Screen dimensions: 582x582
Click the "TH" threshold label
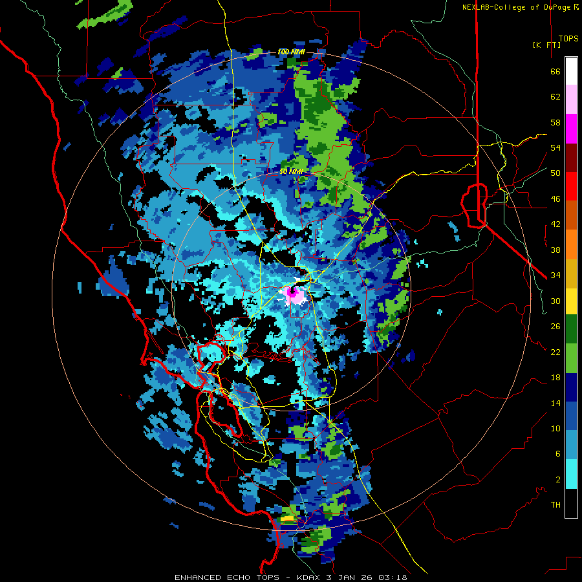coord(555,505)
